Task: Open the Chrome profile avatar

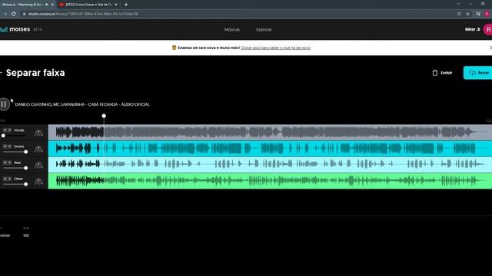Action: tap(487, 14)
